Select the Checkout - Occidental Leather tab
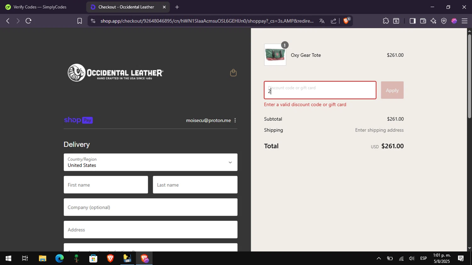Image resolution: width=472 pixels, height=265 pixels. (126, 7)
